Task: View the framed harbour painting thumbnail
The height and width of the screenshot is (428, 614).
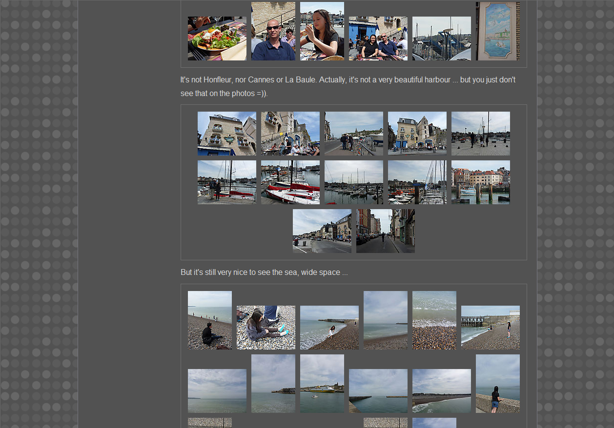Action: tap(497, 31)
